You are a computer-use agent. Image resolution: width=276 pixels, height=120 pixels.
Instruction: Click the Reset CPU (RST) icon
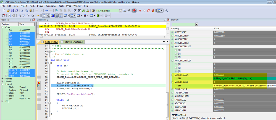(4, 16)
